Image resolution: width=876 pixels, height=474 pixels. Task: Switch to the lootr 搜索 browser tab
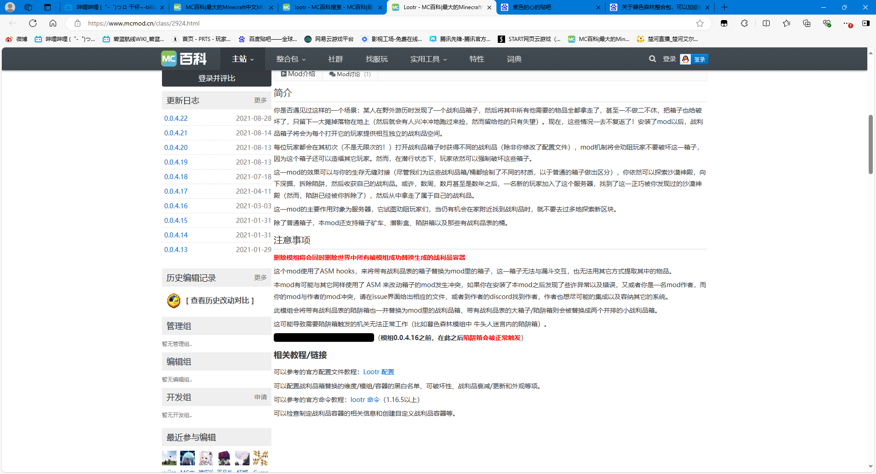[x=332, y=7]
